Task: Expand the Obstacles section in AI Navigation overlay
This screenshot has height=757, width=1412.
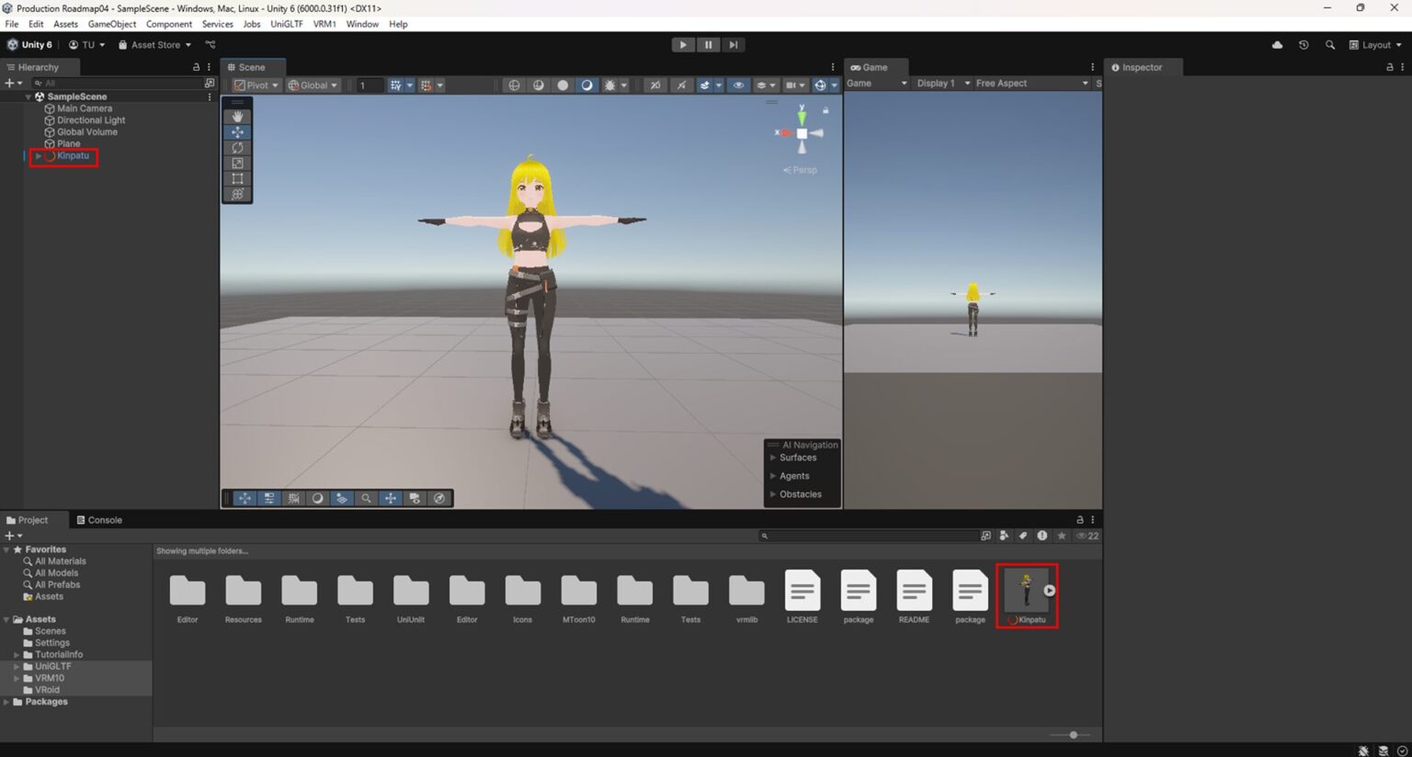Action: (773, 494)
